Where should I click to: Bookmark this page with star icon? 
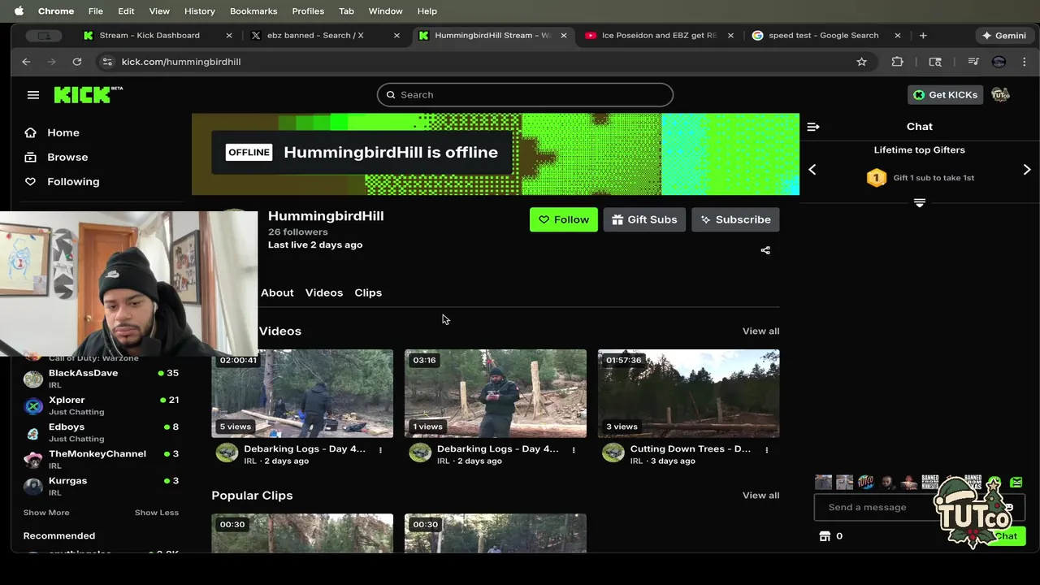[x=861, y=62]
